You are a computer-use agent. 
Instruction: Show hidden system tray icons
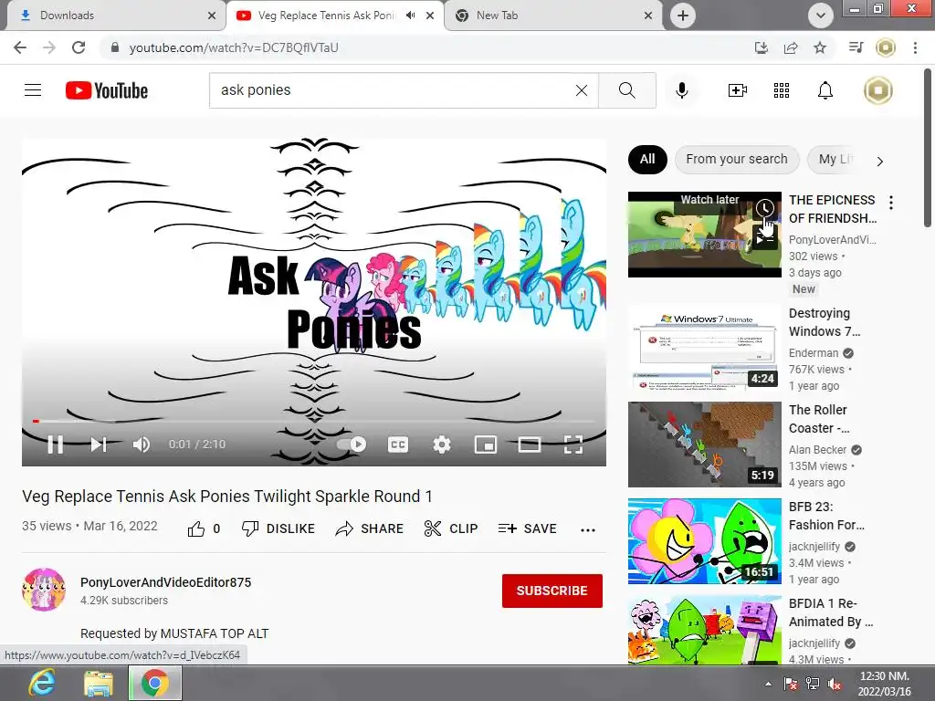[x=768, y=684]
